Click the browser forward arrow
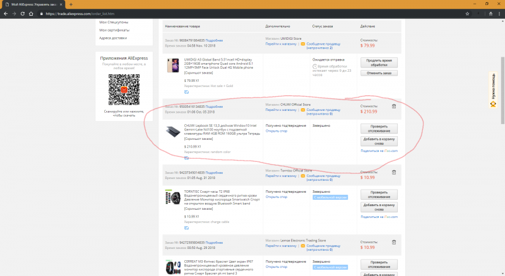The height and width of the screenshot is (276, 505). (14, 14)
